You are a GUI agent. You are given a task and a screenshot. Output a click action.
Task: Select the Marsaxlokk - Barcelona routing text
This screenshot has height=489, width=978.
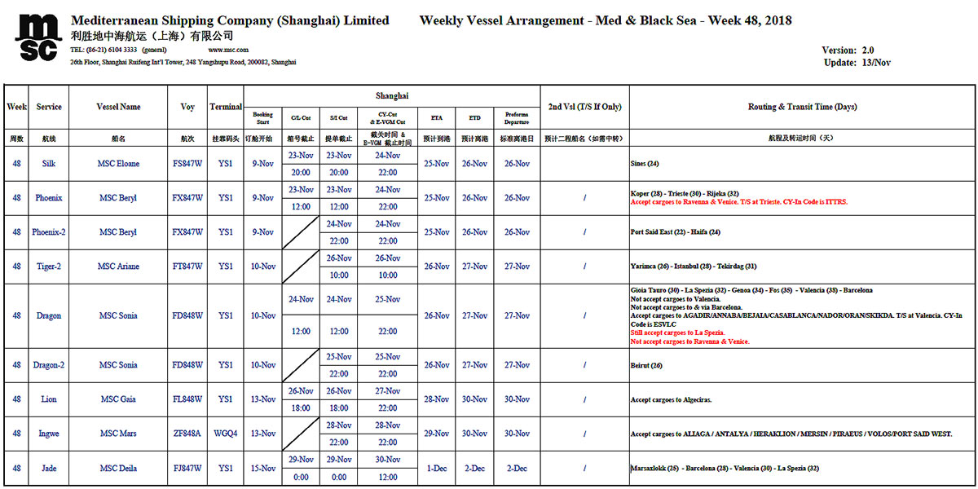tap(725, 469)
